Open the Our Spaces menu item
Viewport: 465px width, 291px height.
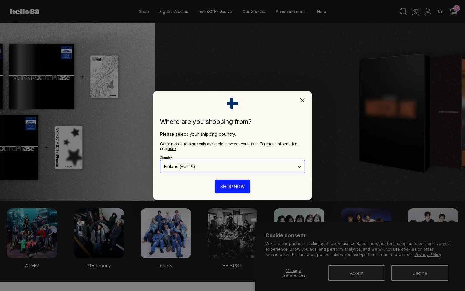tap(254, 12)
